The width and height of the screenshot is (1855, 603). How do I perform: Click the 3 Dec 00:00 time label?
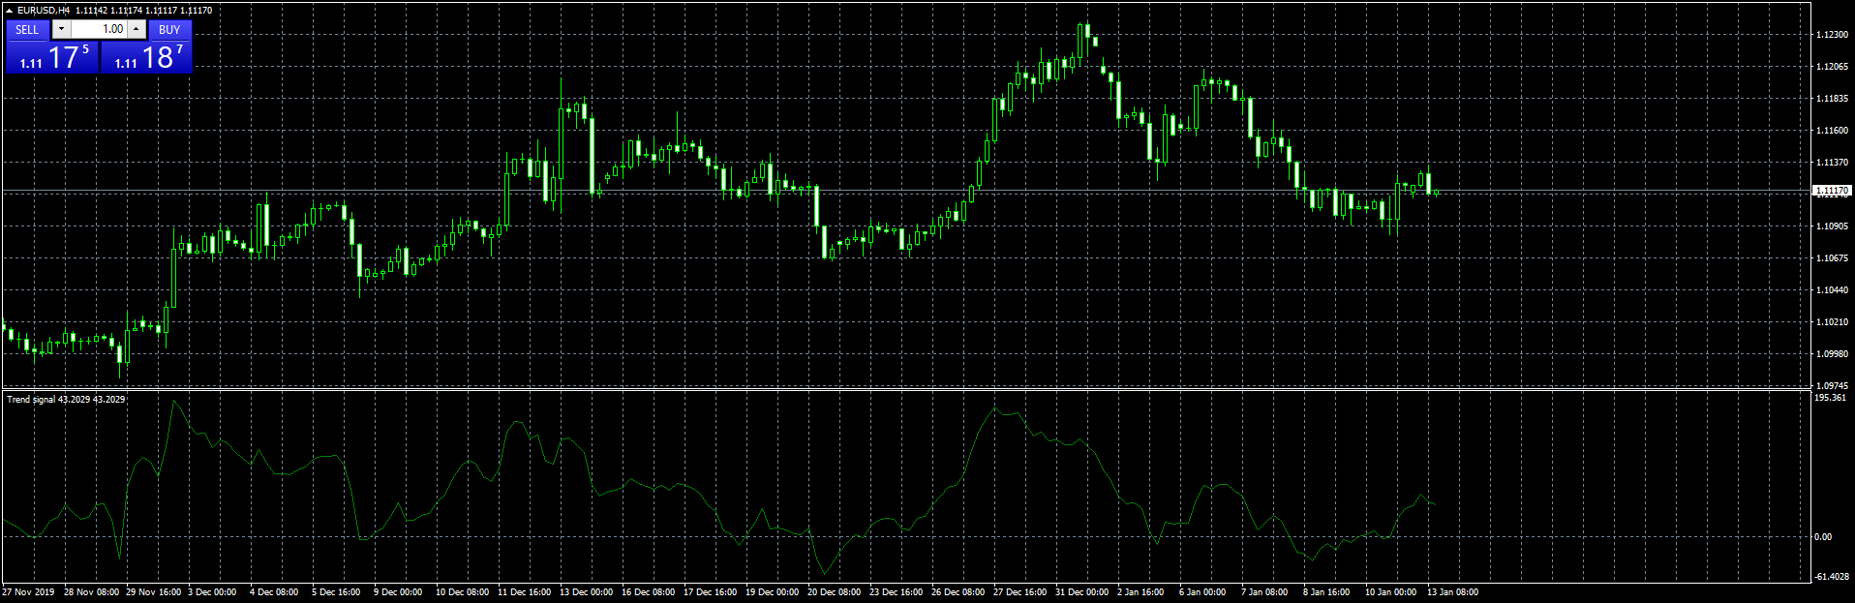212,592
